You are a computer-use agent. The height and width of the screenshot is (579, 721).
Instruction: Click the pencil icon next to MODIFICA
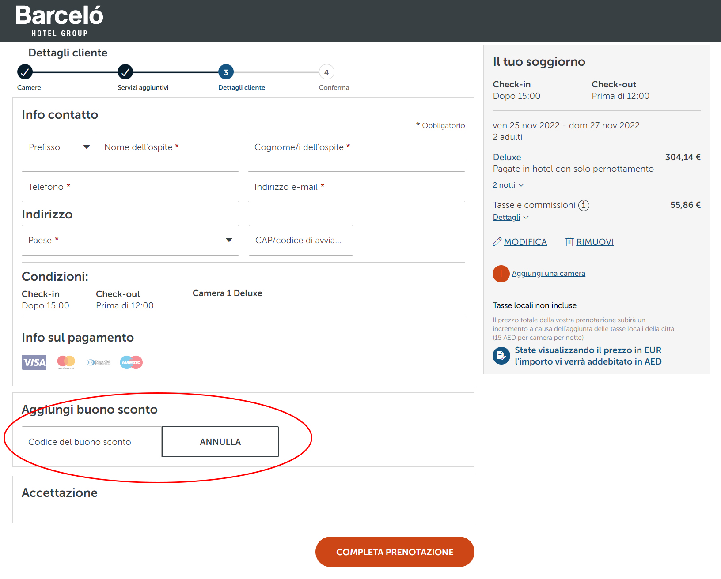(x=497, y=242)
